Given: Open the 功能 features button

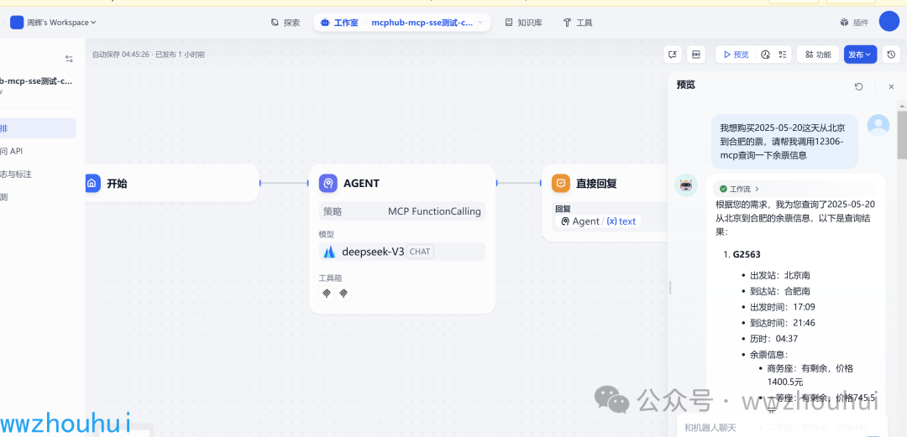Looking at the screenshot, I should click(x=818, y=55).
